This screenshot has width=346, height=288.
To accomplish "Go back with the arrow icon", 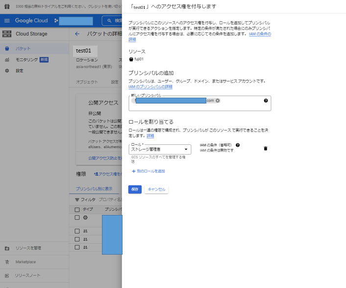I will [x=77, y=34].
